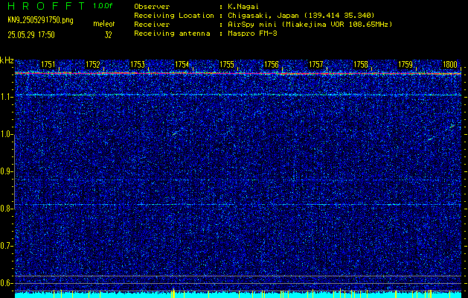
Task: Select the 0.9 frequency axis label
Action: tap(6, 171)
